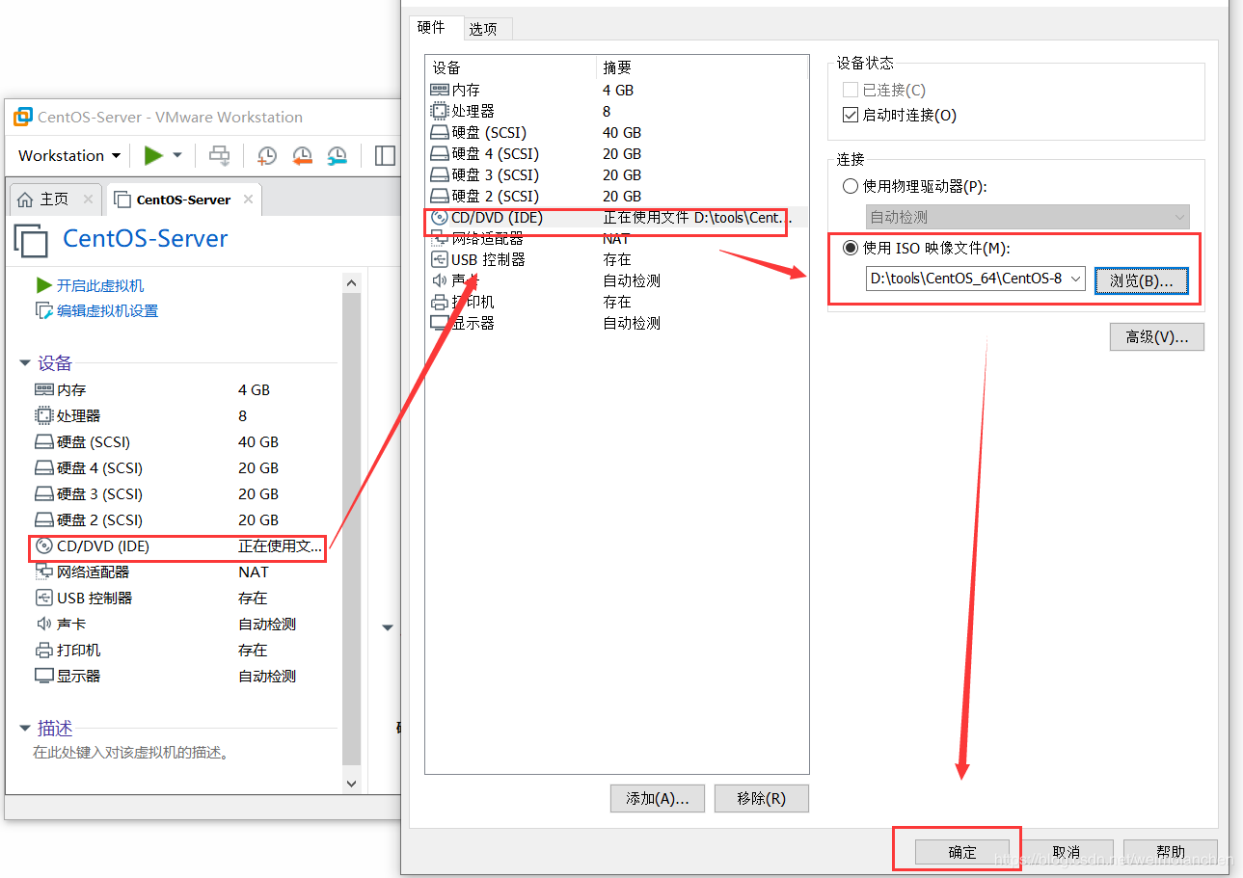The width and height of the screenshot is (1243, 878).
Task: Click the 摘要 column header
Action: (702, 67)
